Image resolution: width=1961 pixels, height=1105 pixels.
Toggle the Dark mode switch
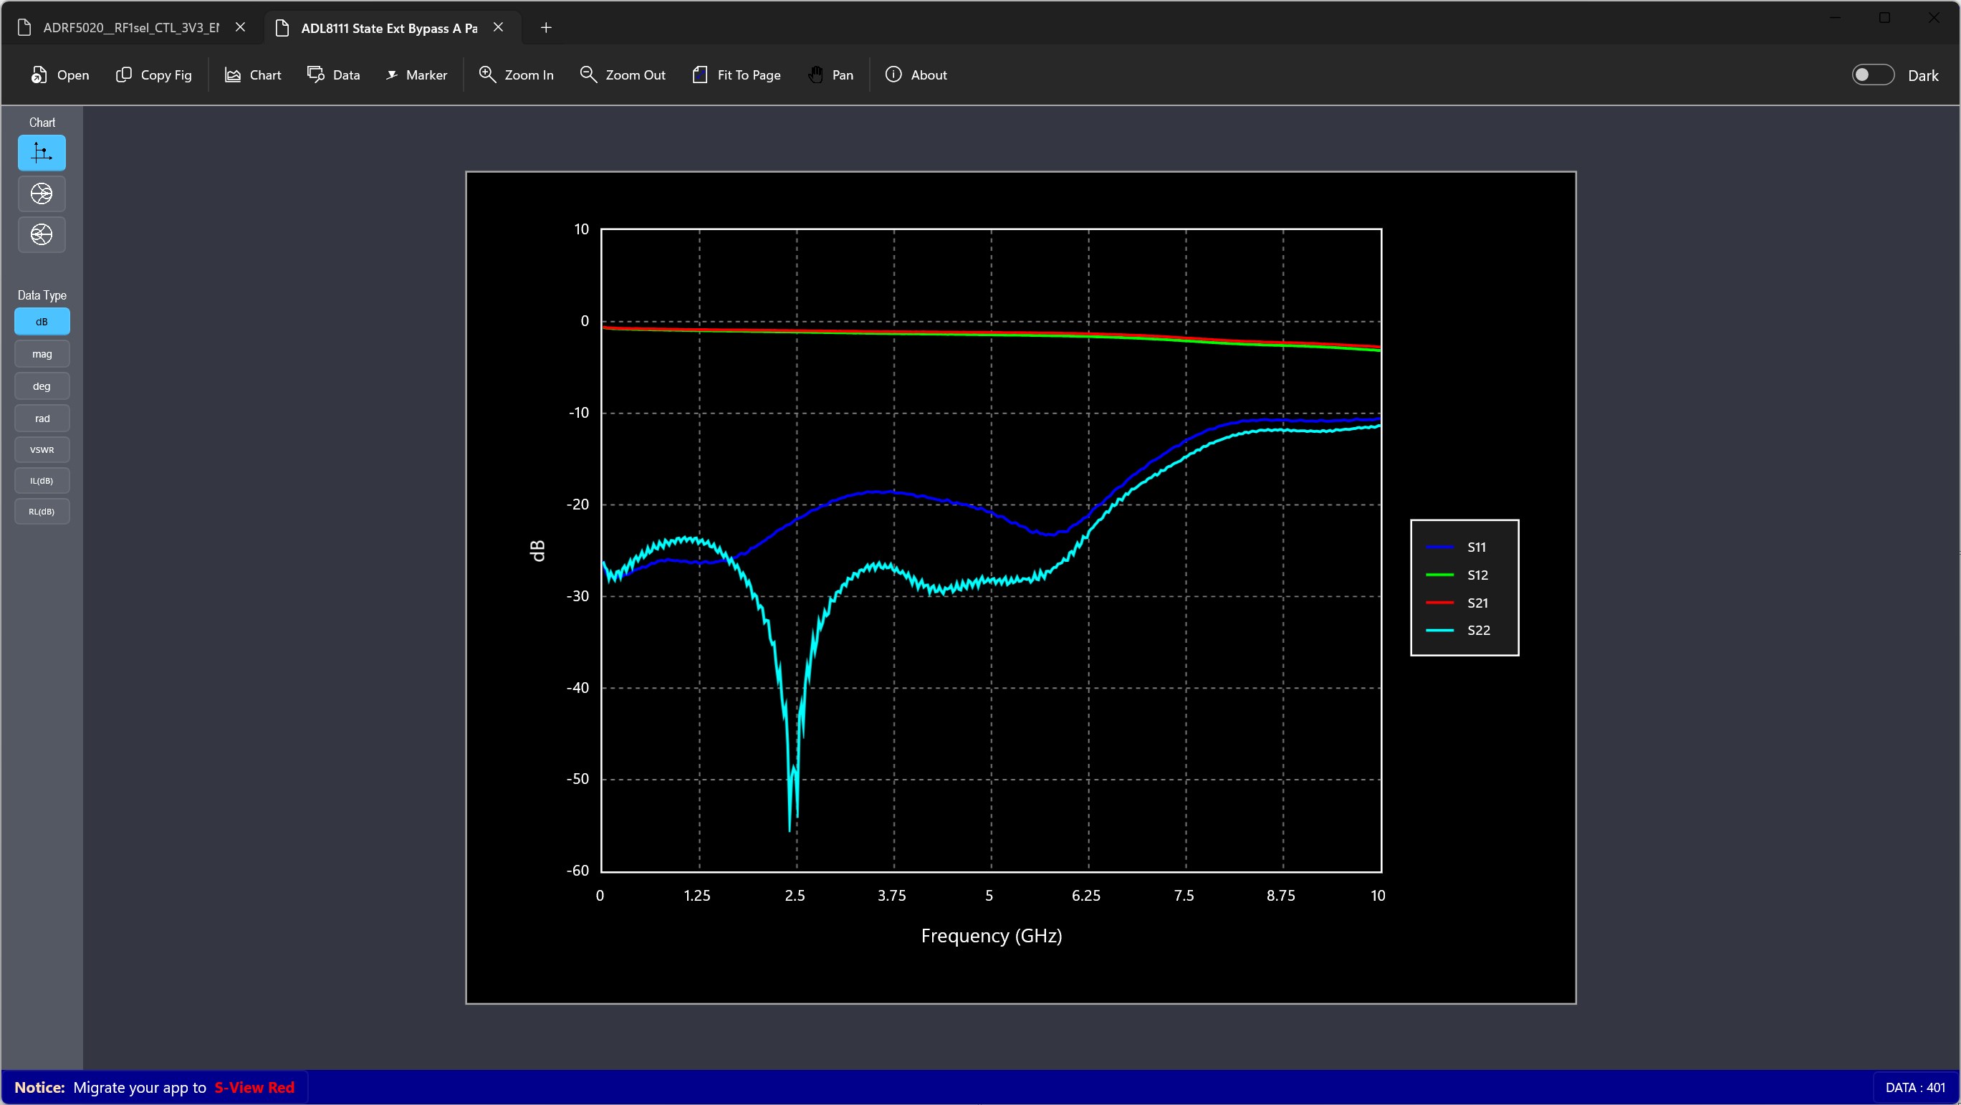[1873, 75]
